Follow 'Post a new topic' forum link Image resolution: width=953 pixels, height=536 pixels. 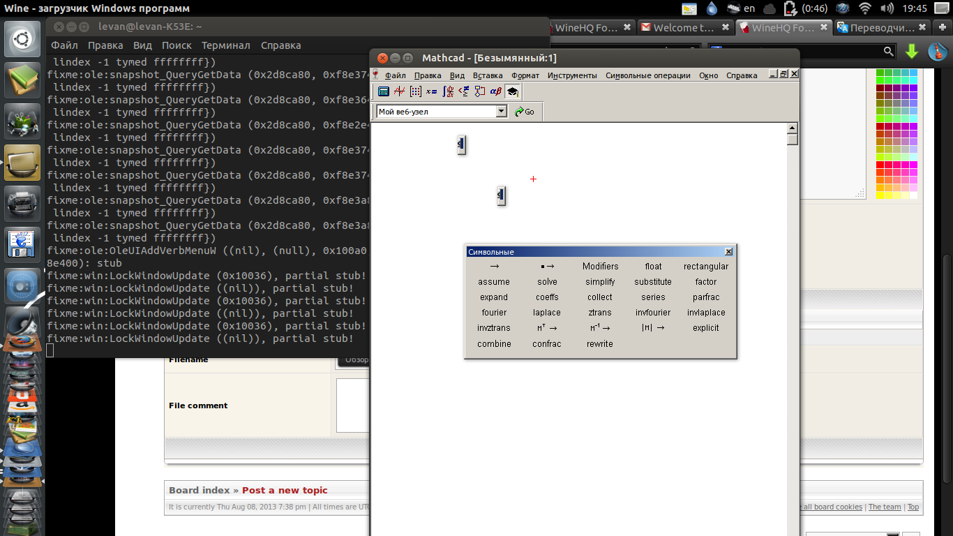(x=285, y=490)
